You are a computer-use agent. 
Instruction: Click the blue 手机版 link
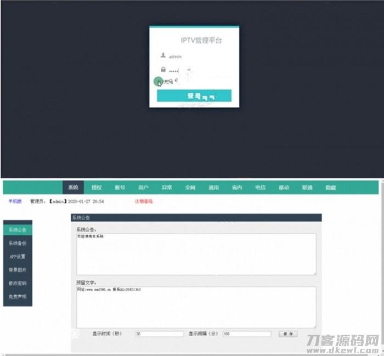(x=15, y=201)
